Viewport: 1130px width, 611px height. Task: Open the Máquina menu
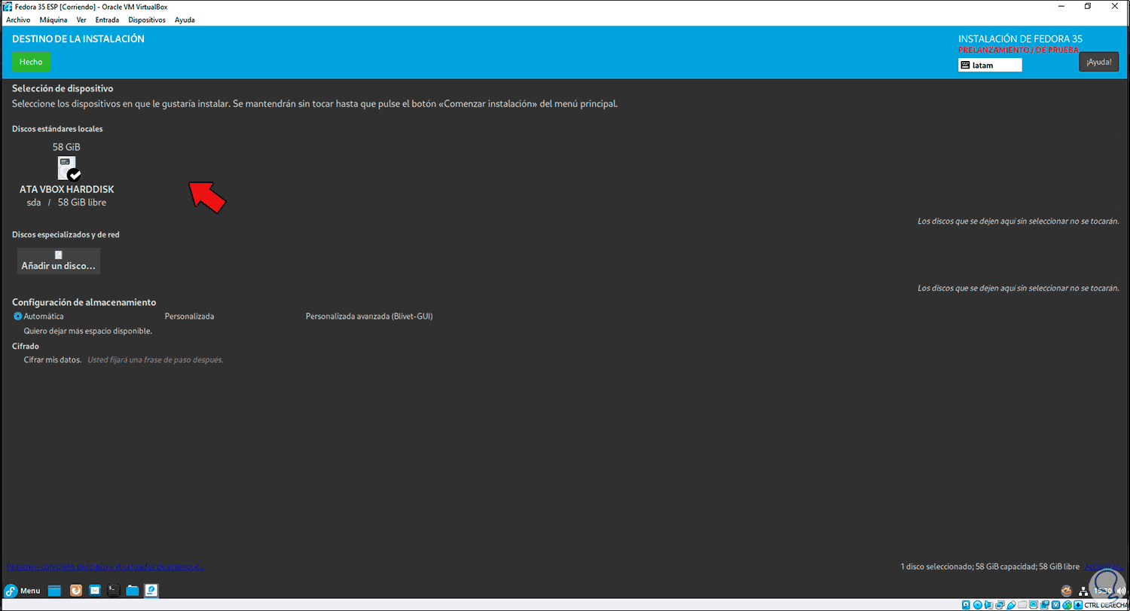coord(53,20)
